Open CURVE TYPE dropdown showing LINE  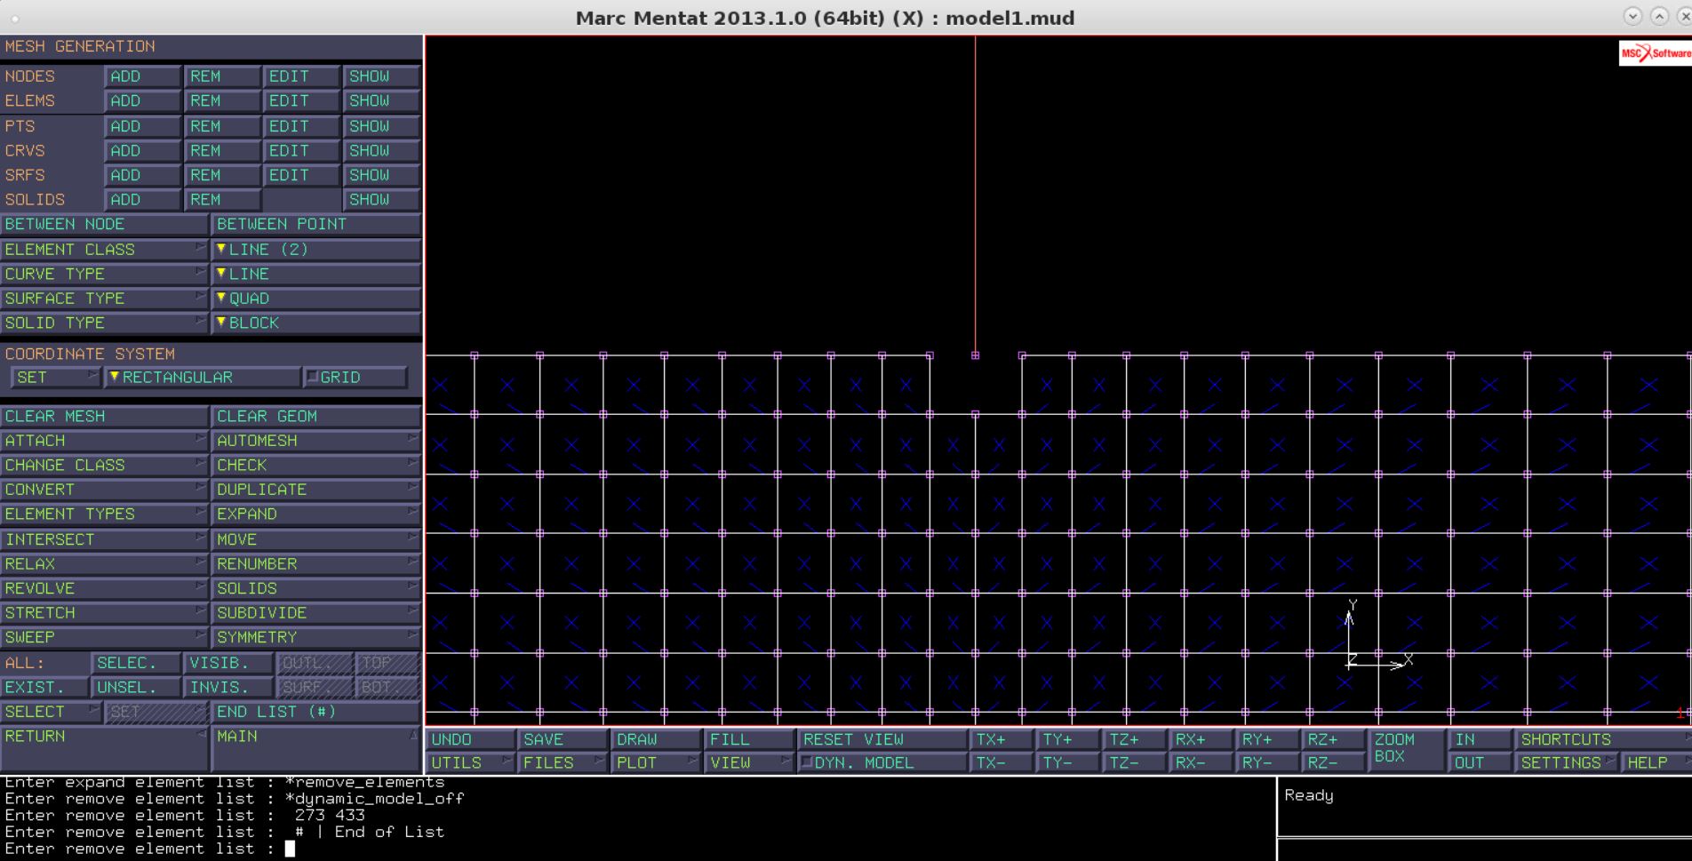[315, 274]
